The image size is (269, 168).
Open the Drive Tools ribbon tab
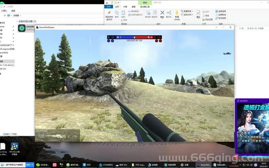pyautogui.click(x=145, y=7)
